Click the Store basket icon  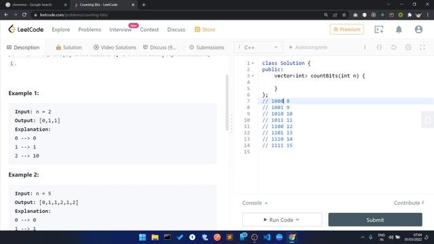(x=197, y=29)
